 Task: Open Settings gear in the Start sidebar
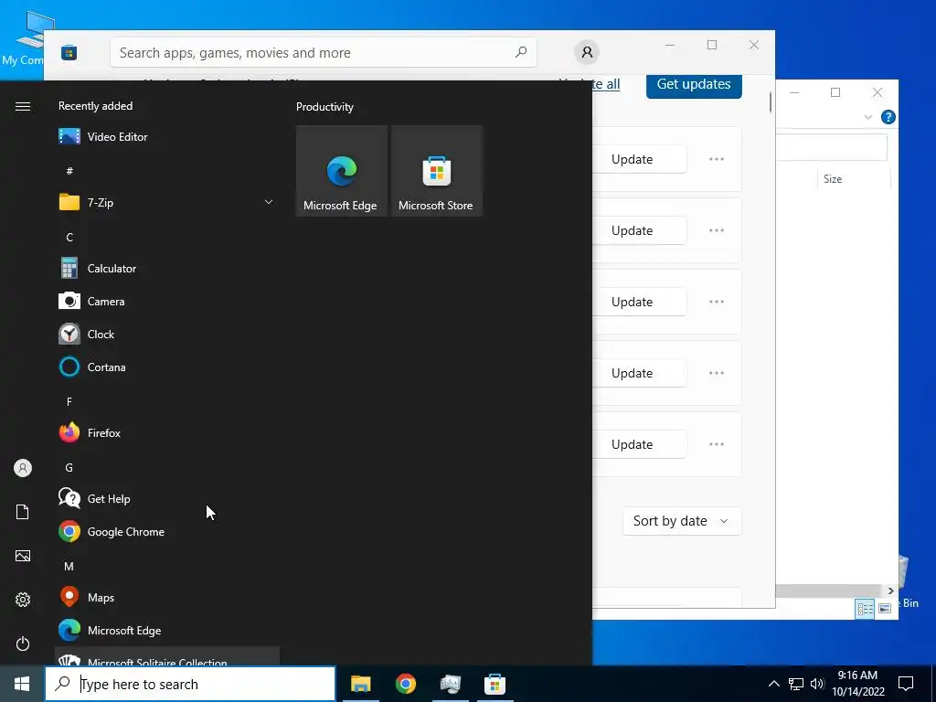(23, 600)
